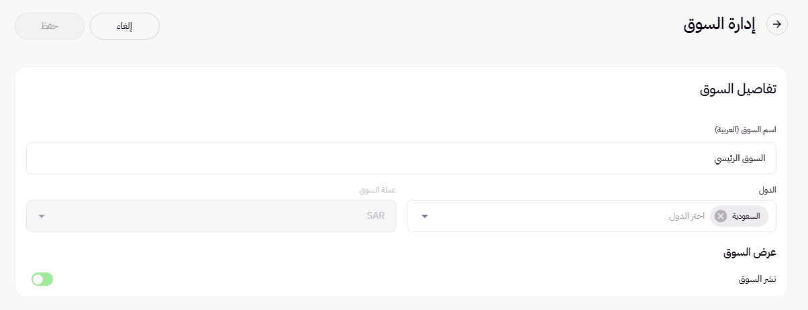
Task: Click the تفاصيل السوق section heading
Action: (738, 90)
